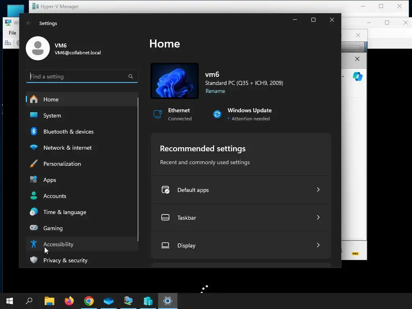
Task: Click the taskbar Search magnifier
Action: 29,301
